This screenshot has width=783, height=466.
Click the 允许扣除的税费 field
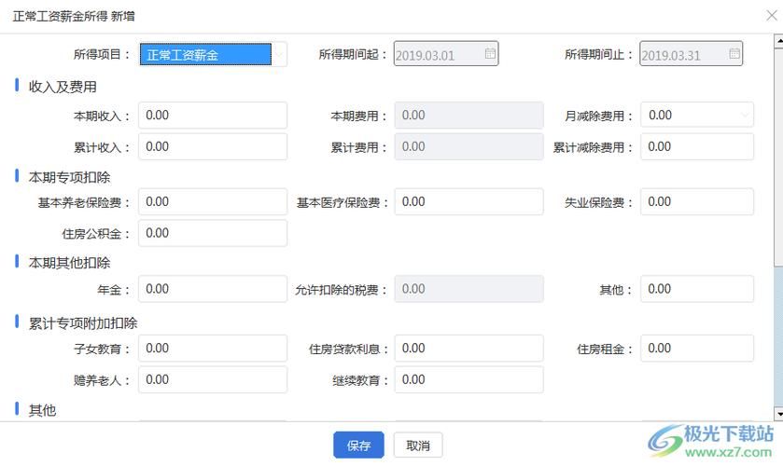(x=468, y=289)
